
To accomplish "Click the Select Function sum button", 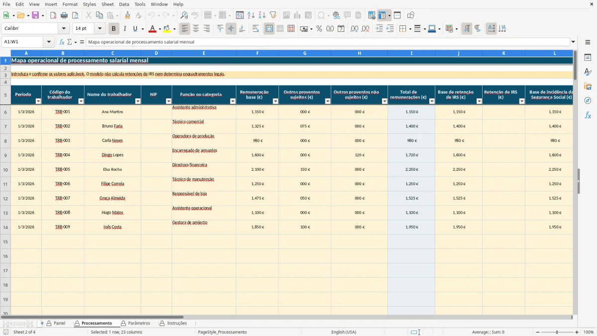I will tap(70, 42).
